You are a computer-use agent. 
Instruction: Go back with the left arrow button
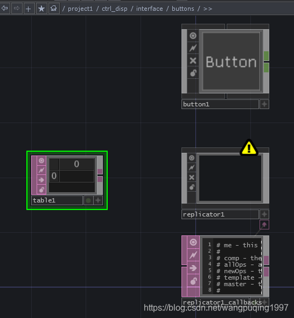coord(4,9)
